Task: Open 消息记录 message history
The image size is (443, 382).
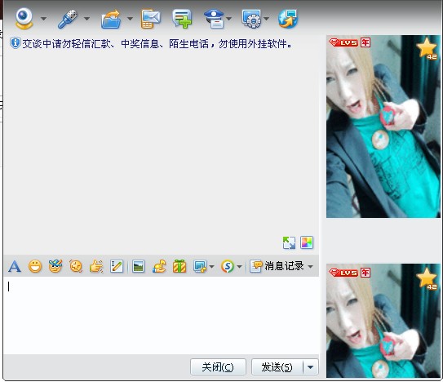Action: coord(277,266)
